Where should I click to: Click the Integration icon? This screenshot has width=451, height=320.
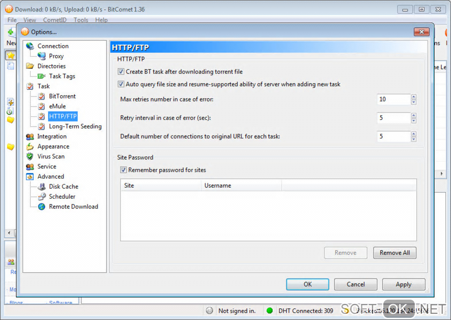[x=30, y=136]
